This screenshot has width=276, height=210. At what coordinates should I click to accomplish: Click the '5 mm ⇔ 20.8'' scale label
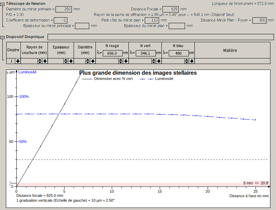point(256,183)
